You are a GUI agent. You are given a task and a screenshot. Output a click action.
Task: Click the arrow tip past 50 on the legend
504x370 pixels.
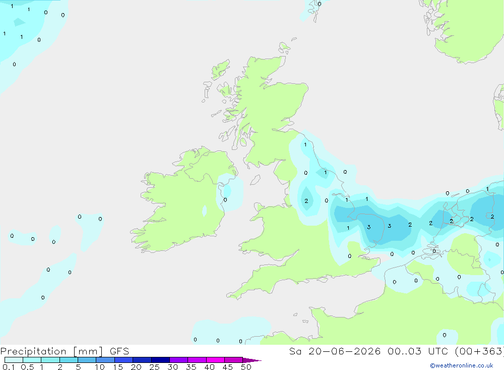click(252, 360)
